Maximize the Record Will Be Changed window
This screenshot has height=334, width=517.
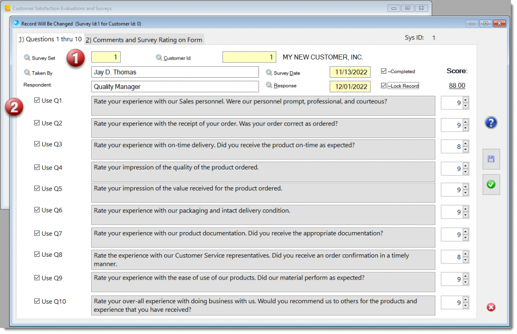point(485,23)
